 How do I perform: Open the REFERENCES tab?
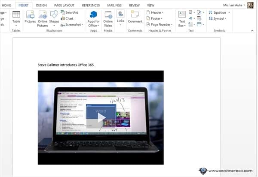pos(91,6)
